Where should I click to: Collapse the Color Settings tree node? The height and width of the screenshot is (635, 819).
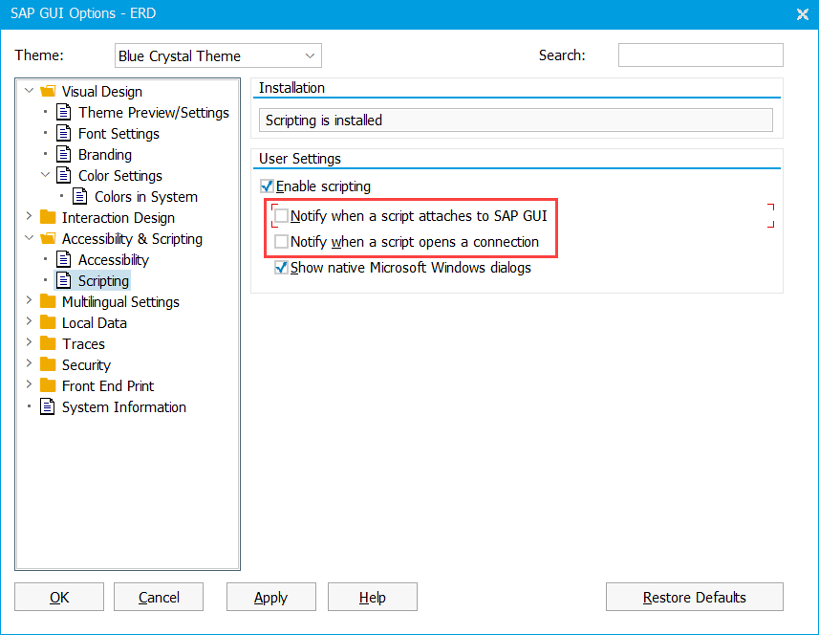[46, 175]
